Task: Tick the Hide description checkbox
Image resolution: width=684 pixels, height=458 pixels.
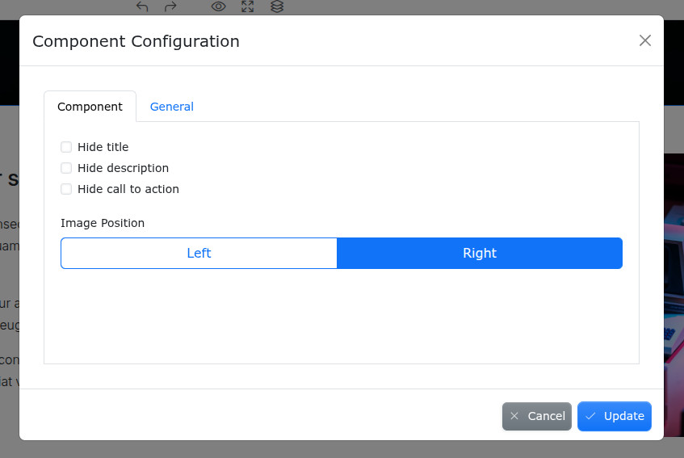Action: [x=66, y=168]
